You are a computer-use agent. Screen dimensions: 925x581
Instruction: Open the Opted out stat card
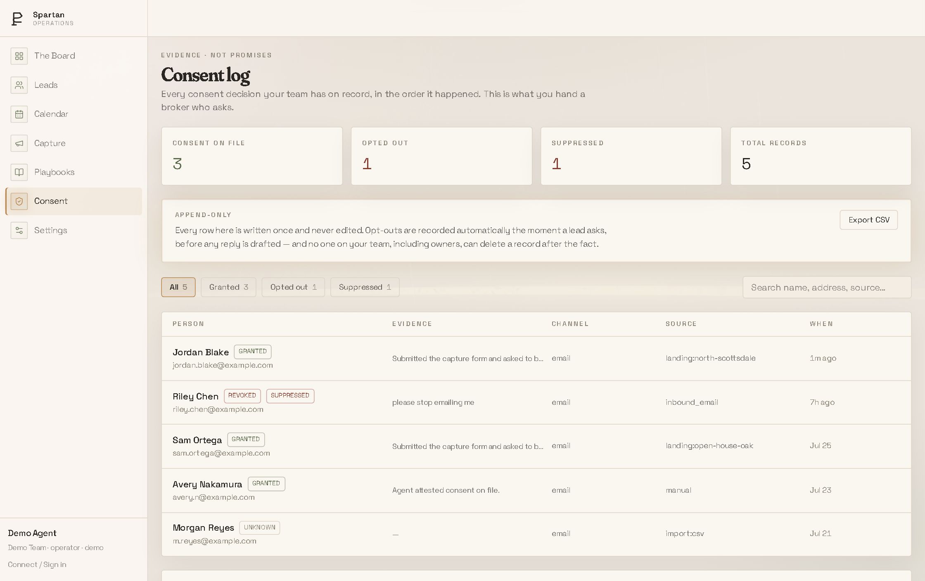click(441, 156)
